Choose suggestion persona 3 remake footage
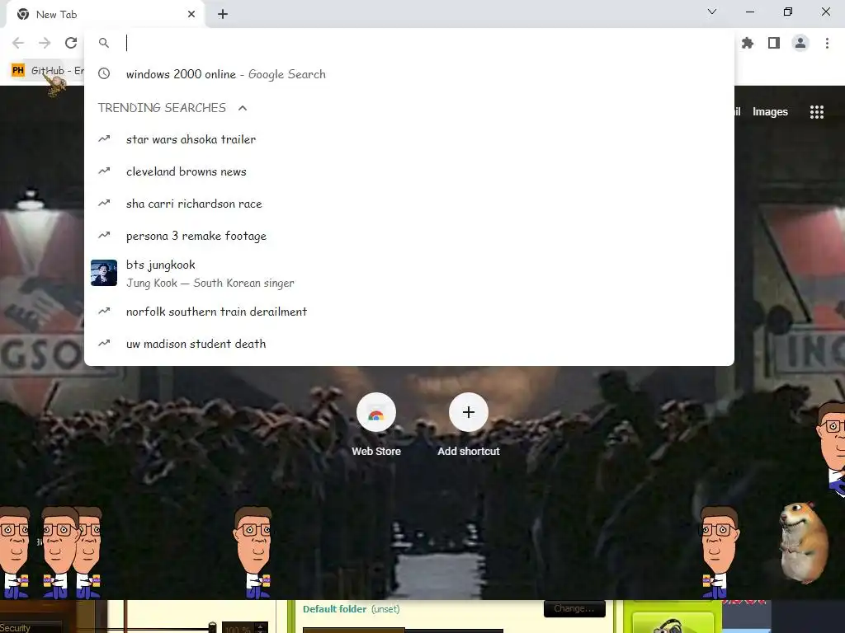 click(x=409, y=237)
